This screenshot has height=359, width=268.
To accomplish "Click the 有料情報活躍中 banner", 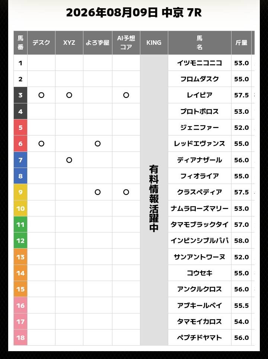I will click(154, 198).
